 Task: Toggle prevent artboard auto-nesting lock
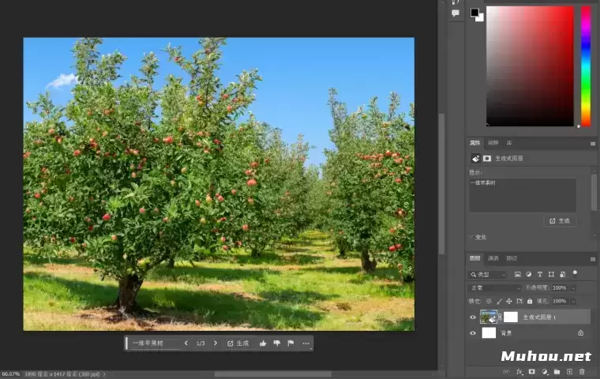[x=519, y=302]
